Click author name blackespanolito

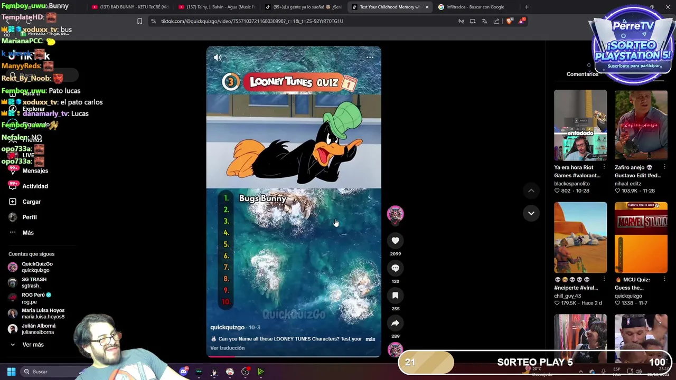click(x=572, y=184)
